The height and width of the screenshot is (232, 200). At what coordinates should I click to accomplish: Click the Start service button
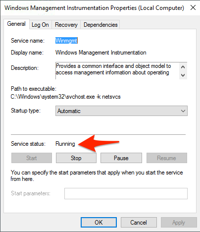coord(32,158)
